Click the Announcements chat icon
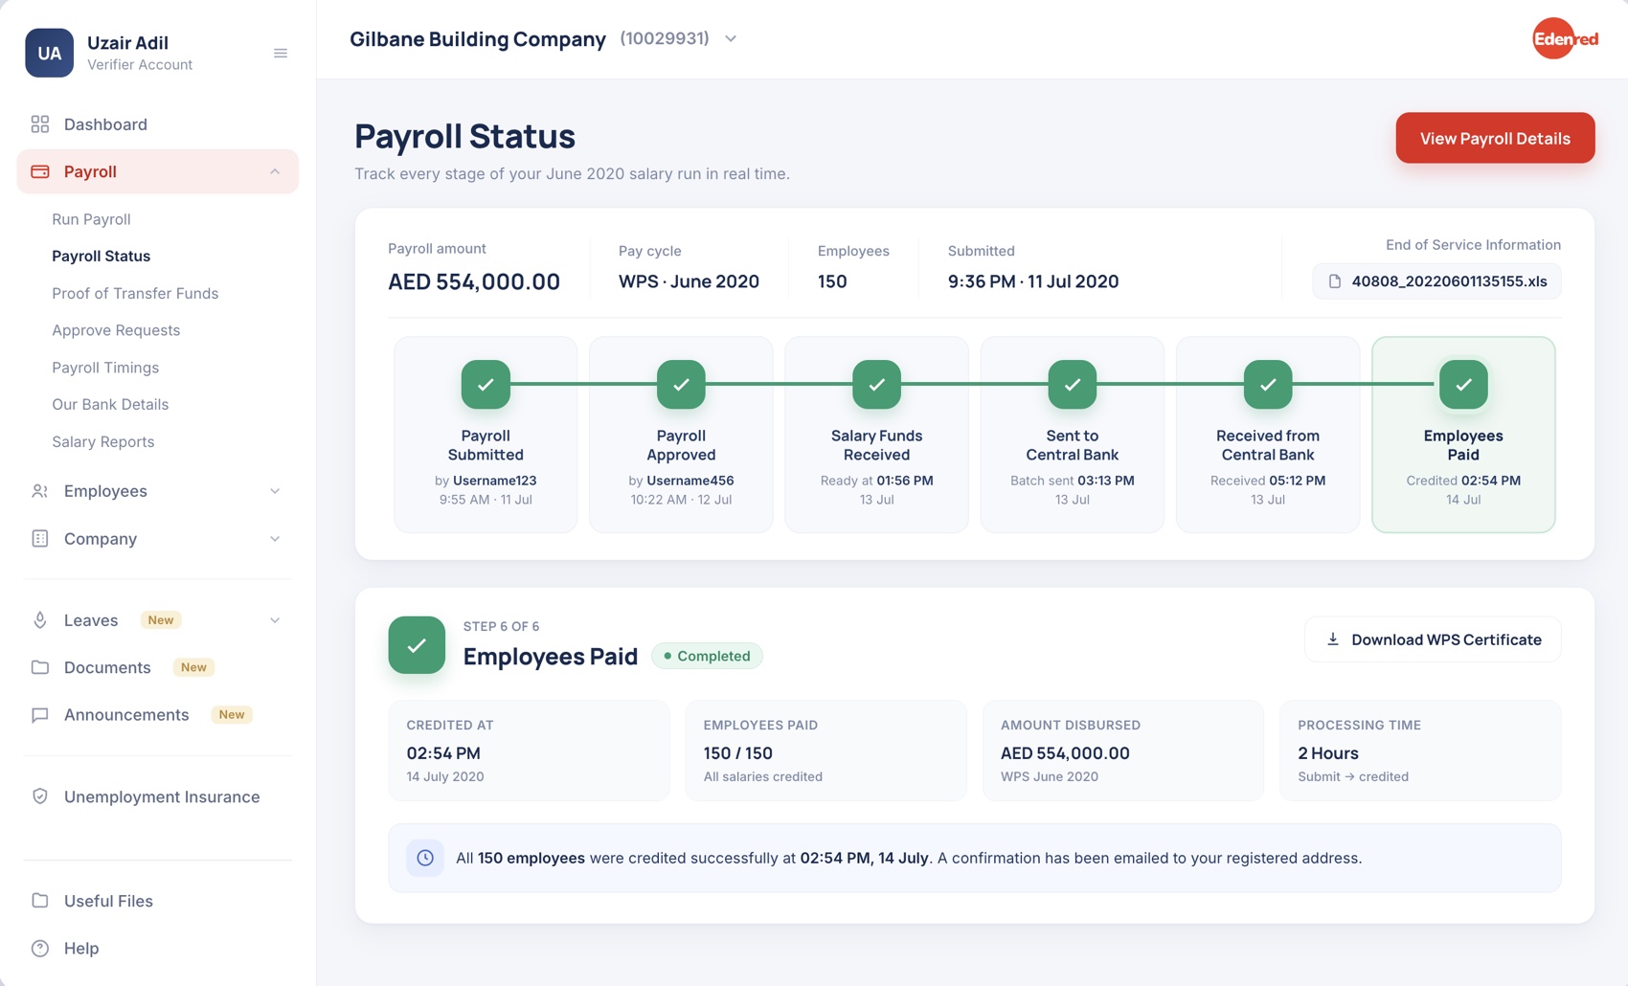The image size is (1628, 986). 40,715
